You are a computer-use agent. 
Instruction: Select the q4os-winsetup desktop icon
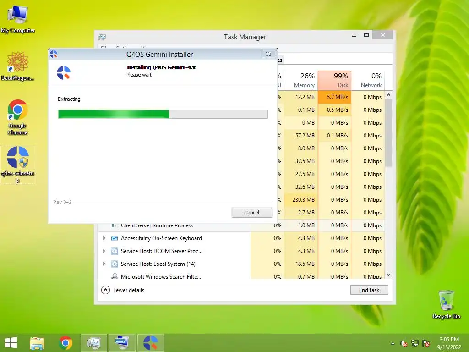(18, 165)
